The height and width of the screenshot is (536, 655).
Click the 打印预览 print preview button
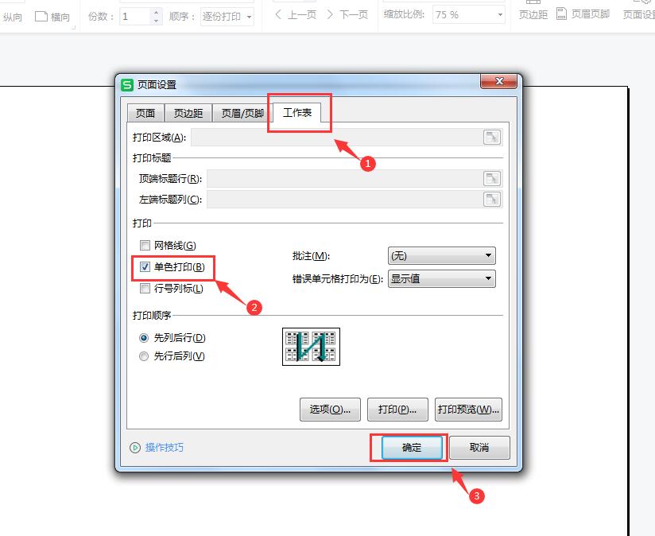tap(468, 410)
